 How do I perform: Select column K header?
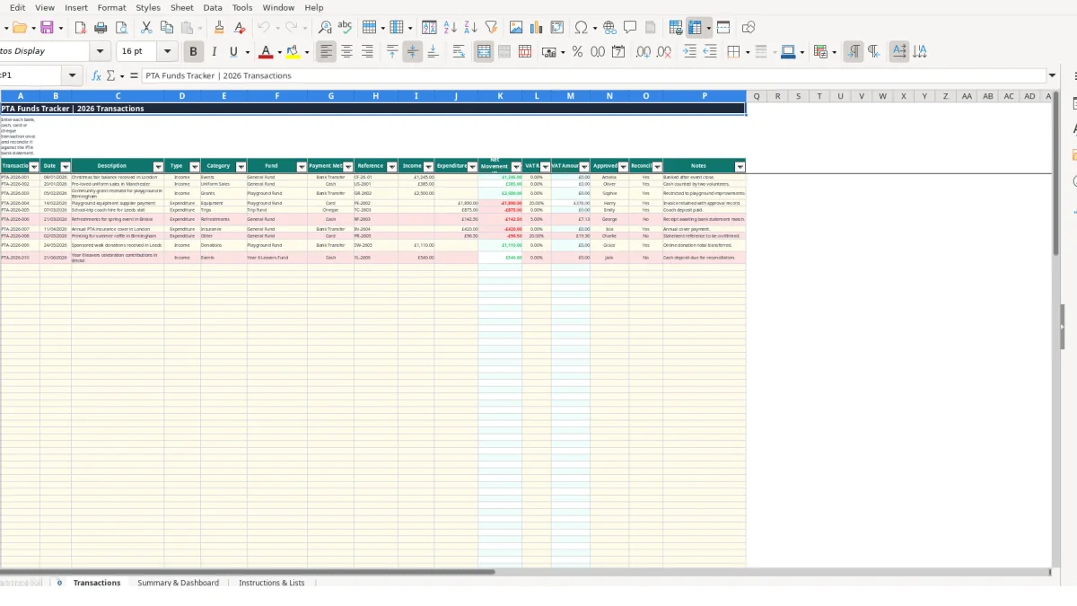tap(500, 96)
